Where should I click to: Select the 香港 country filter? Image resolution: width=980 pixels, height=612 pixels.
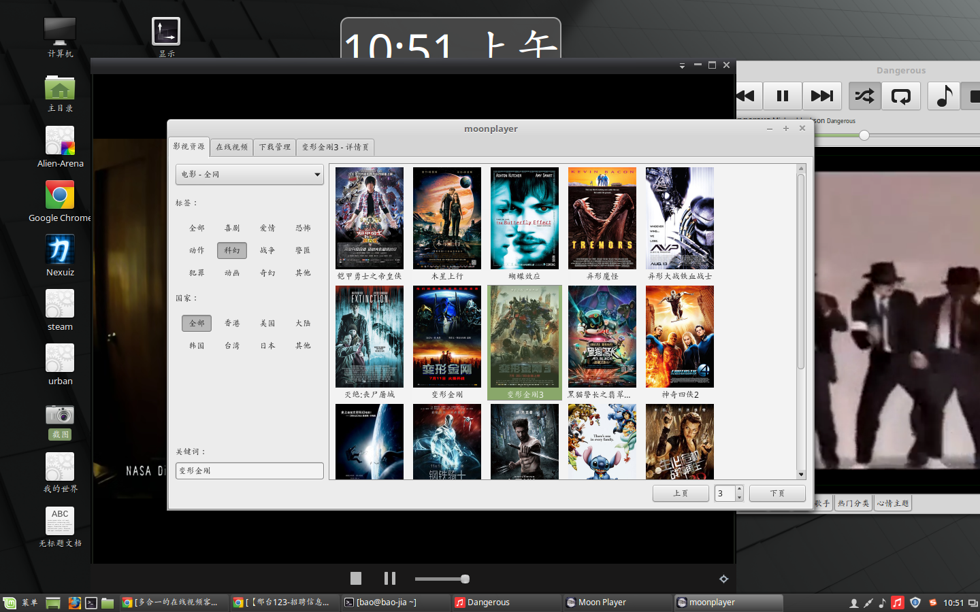(232, 324)
